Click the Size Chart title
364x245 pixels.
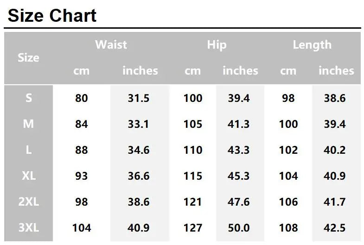(52, 15)
